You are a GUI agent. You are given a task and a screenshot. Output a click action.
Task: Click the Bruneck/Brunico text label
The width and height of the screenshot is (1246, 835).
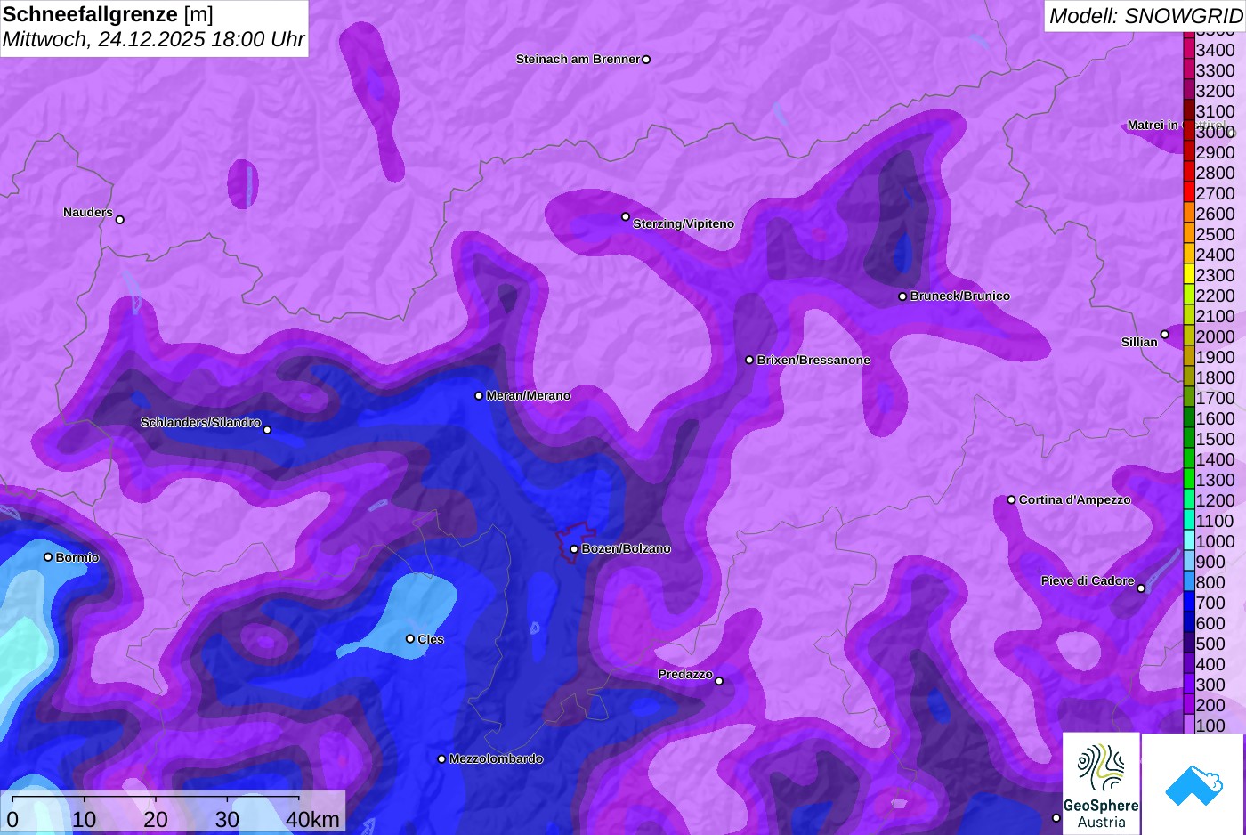point(960,296)
